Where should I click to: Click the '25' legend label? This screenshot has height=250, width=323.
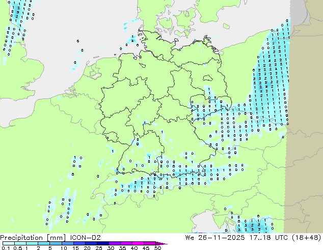[99, 248]
